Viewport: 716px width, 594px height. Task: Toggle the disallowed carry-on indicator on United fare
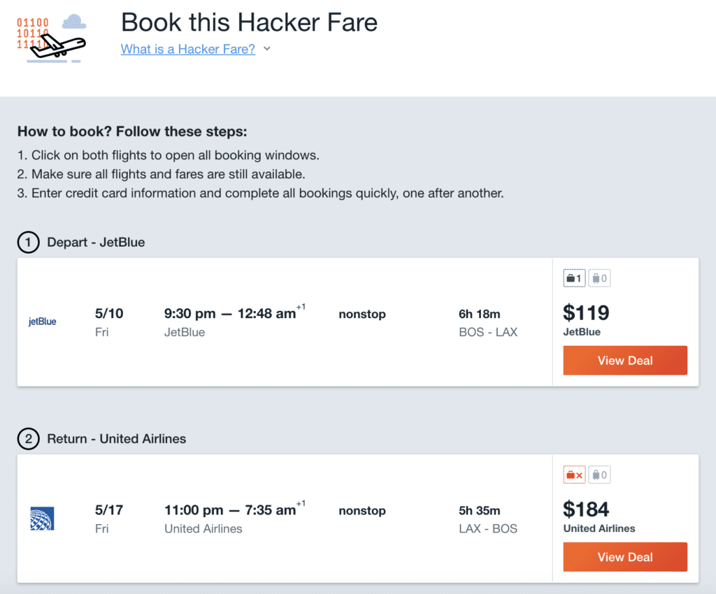pos(574,474)
